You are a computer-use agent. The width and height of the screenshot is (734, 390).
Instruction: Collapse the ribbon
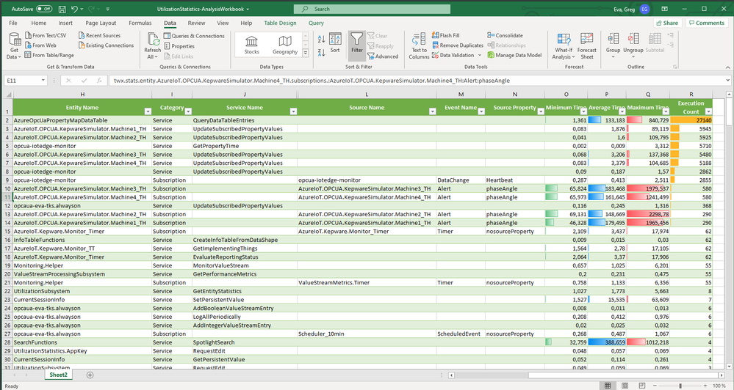[728, 67]
